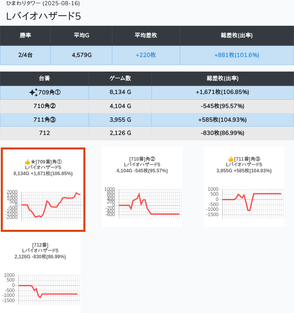Image resolution: width=294 pixels, height=313 pixels.
Task: Click the sparkle icon beside 709角①
Action: 33,92
